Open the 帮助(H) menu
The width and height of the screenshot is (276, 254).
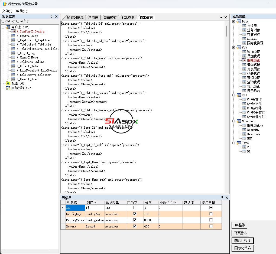point(22,11)
